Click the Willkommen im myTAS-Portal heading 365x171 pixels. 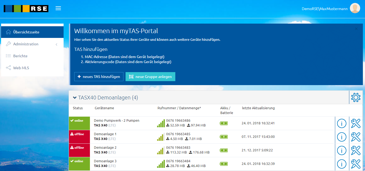116,31
